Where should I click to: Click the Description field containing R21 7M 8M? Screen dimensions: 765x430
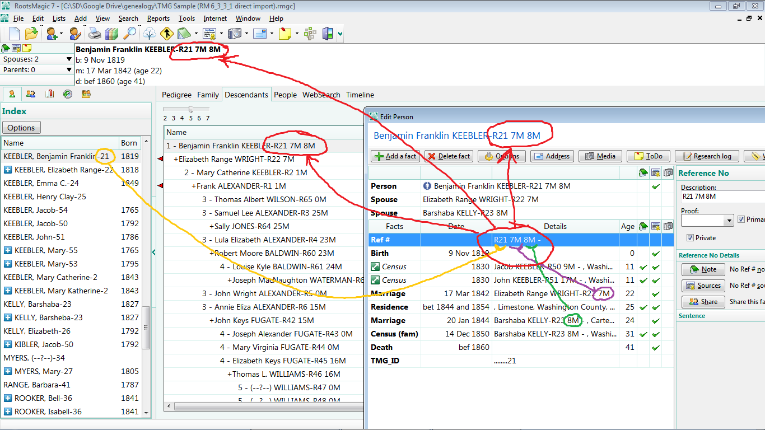722,197
